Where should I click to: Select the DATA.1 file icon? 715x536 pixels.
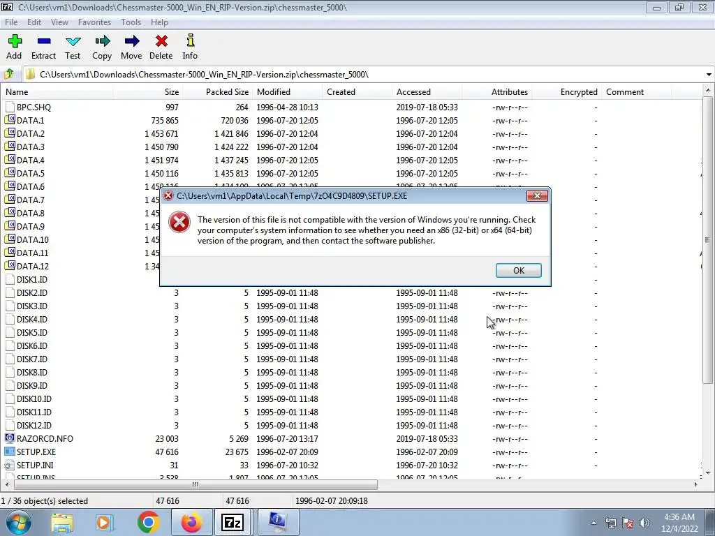pos(10,120)
